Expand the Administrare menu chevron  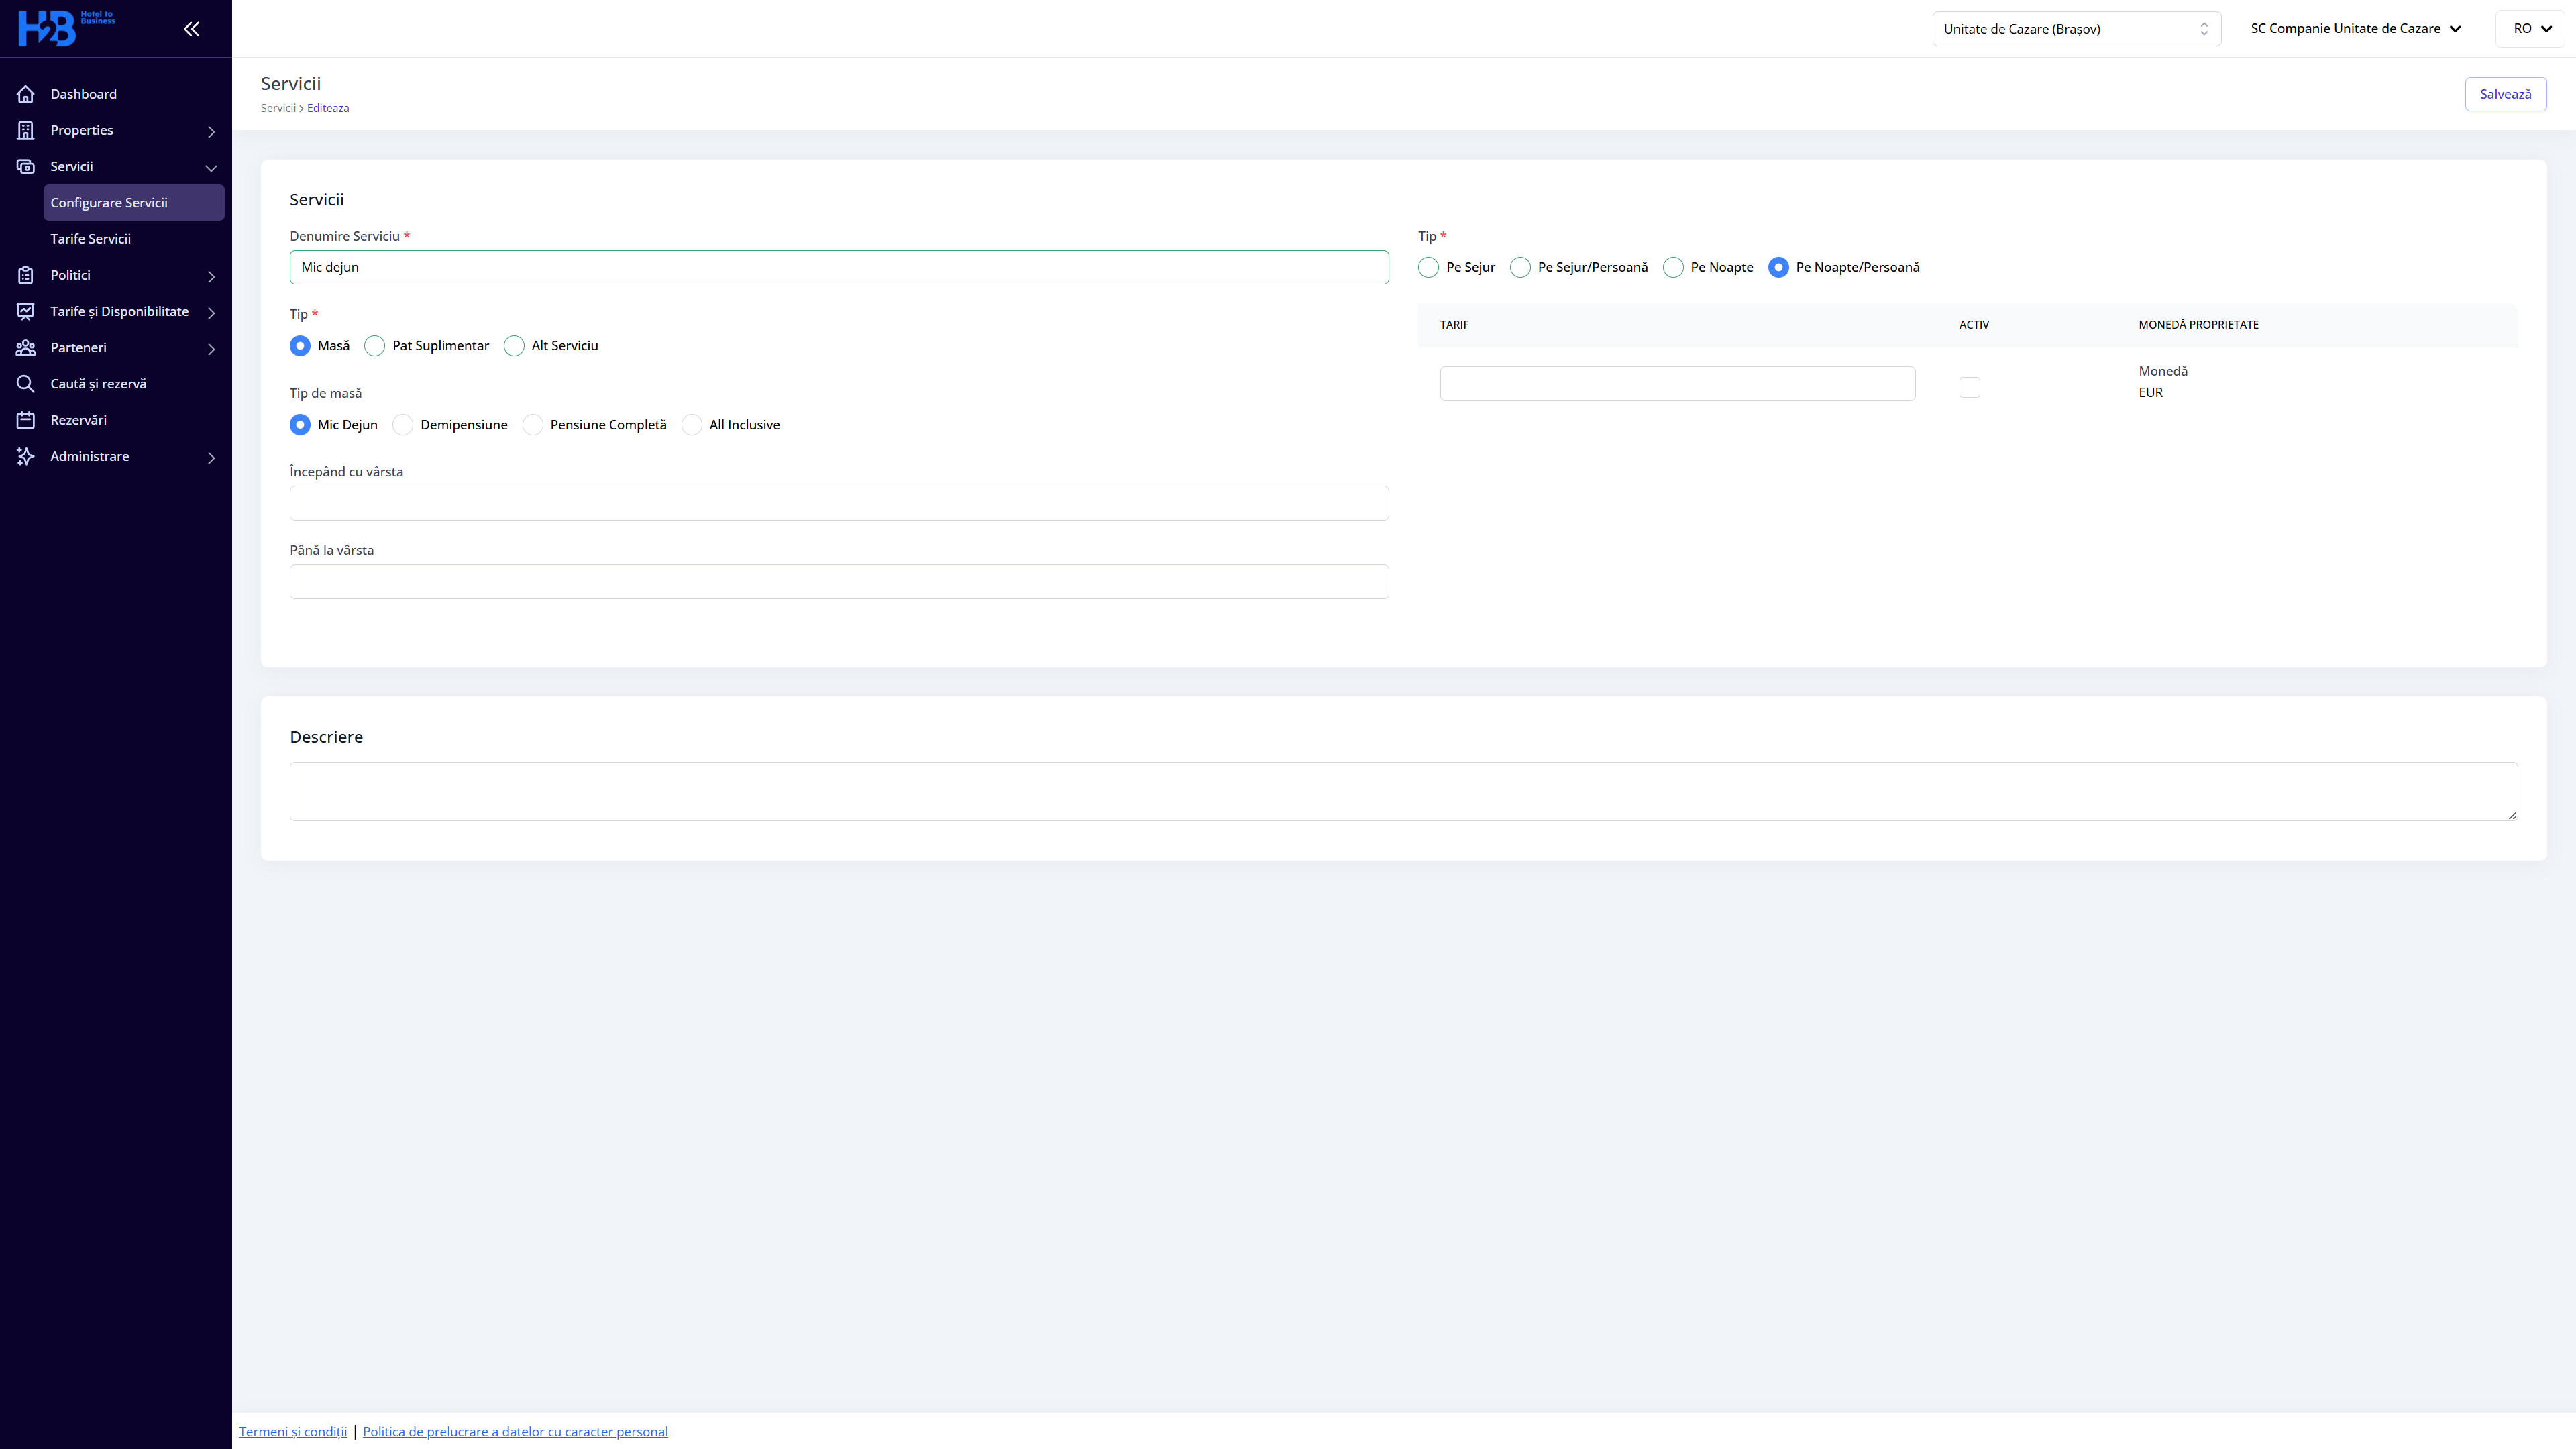[x=211, y=457]
